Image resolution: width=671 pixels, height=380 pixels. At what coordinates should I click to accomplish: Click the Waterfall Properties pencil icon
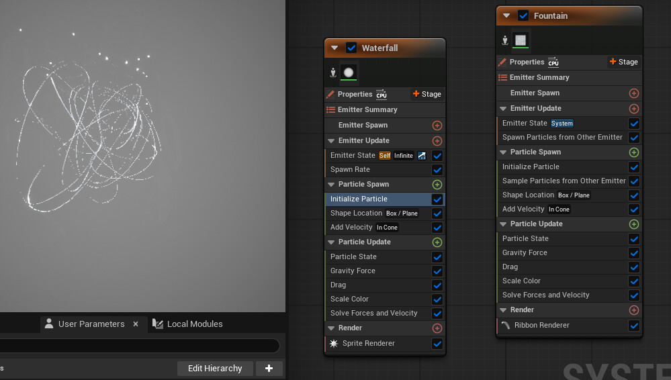(x=330, y=94)
